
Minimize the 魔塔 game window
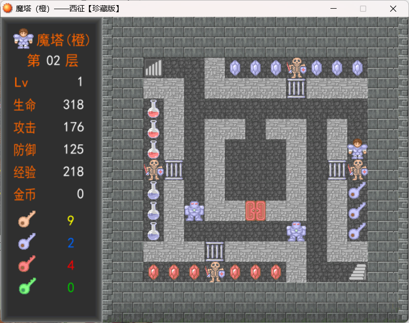[334, 9]
